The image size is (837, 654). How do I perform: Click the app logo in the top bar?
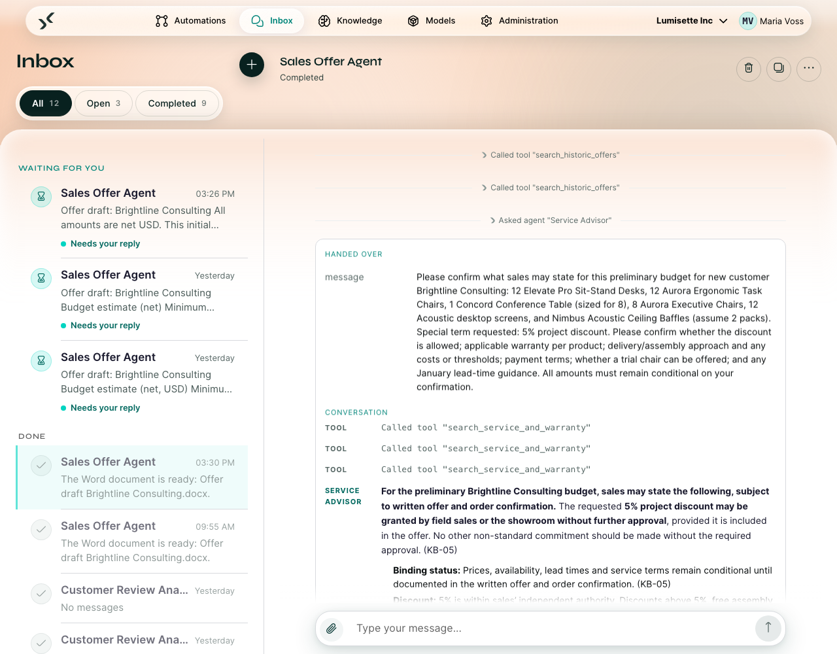coord(46,21)
